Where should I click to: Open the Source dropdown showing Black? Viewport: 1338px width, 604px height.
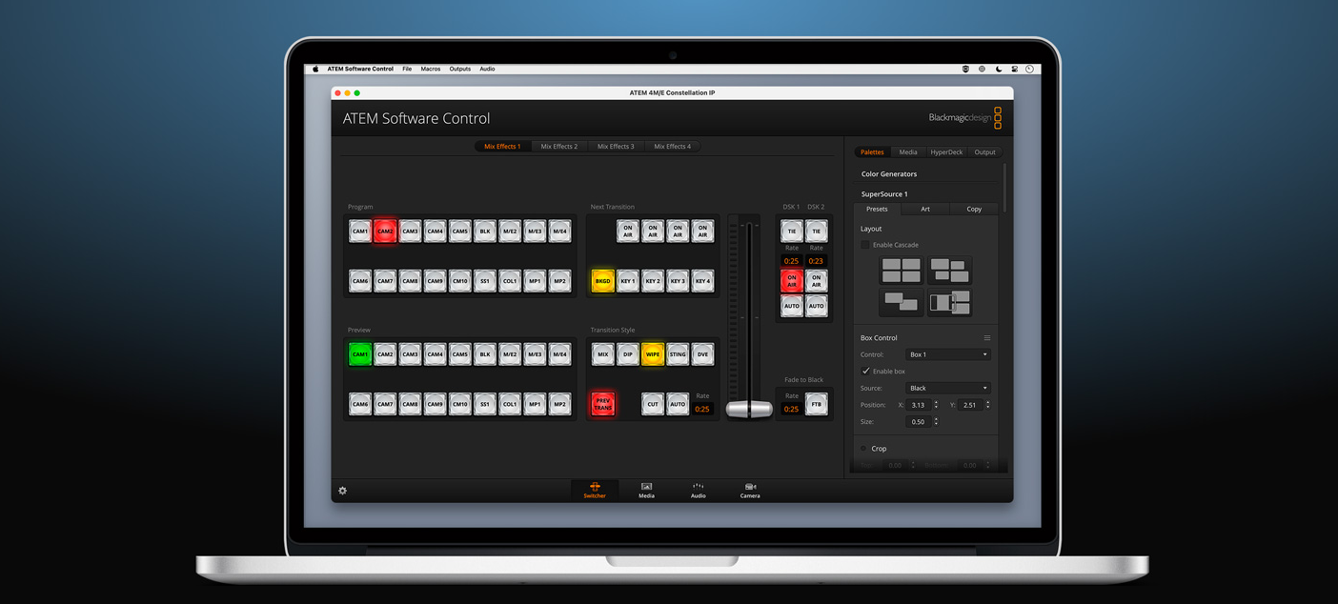(x=947, y=389)
